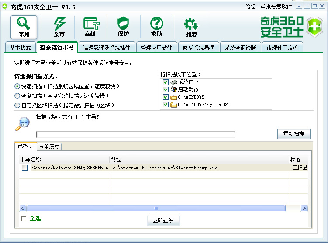Image resolution: width=328 pixels, height=243 pixels.
Task: Open the 论坛 forum link
Action: [250, 7]
